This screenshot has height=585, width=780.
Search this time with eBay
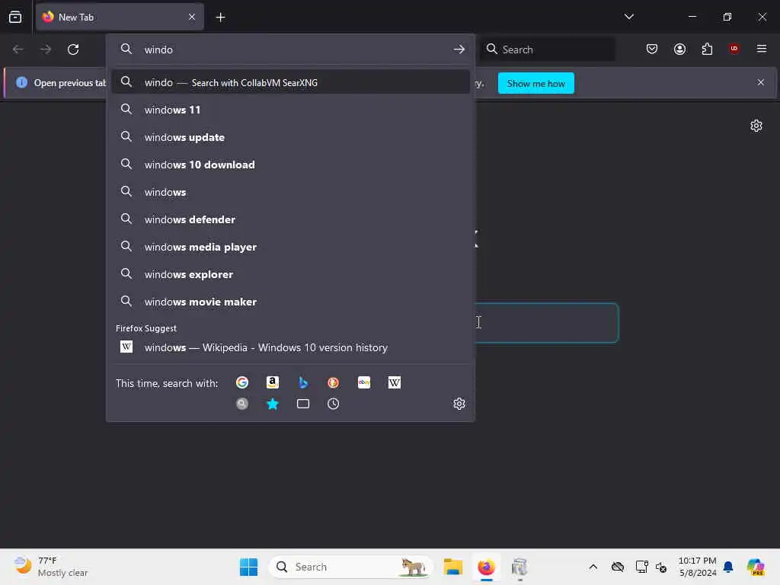[x=364, y=382]
